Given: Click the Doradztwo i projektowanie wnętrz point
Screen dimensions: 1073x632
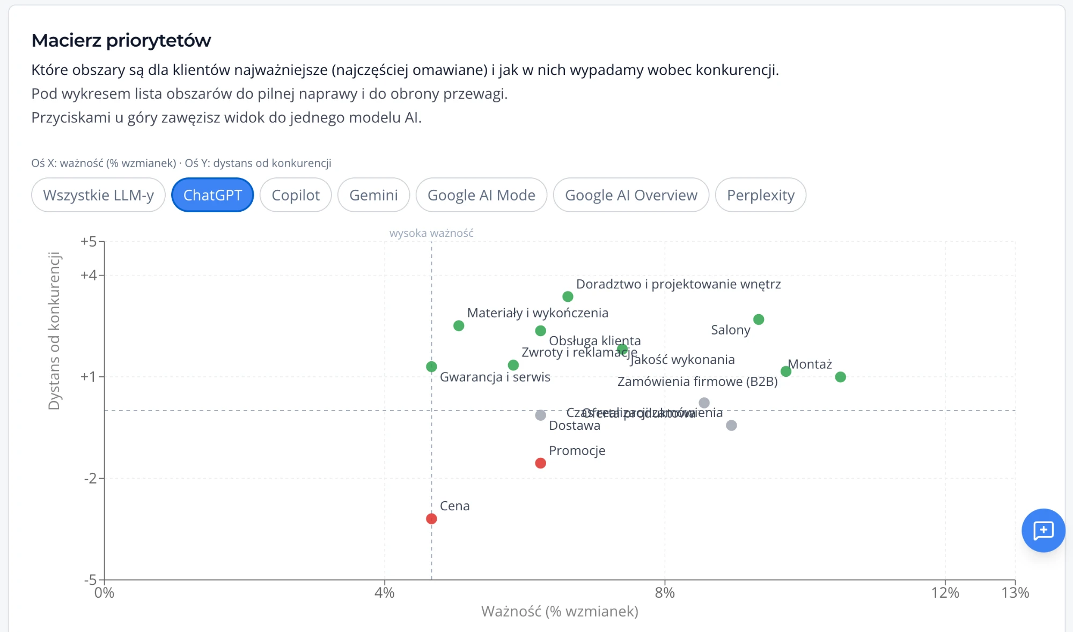Looking at the screenshot, I should [568, 296].
